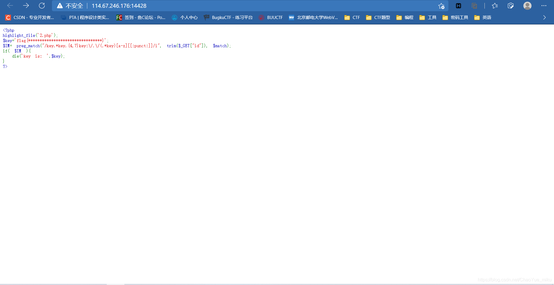Open the BUUCTF bookmark

(271, 18)
